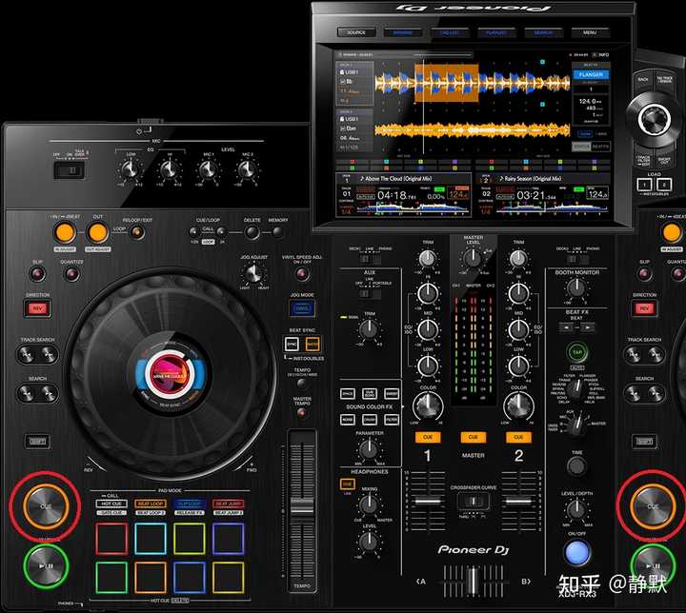Screen dimensions: 686x613
Task: Click the left deck TEMPO slider
Action: click(302, 506)
